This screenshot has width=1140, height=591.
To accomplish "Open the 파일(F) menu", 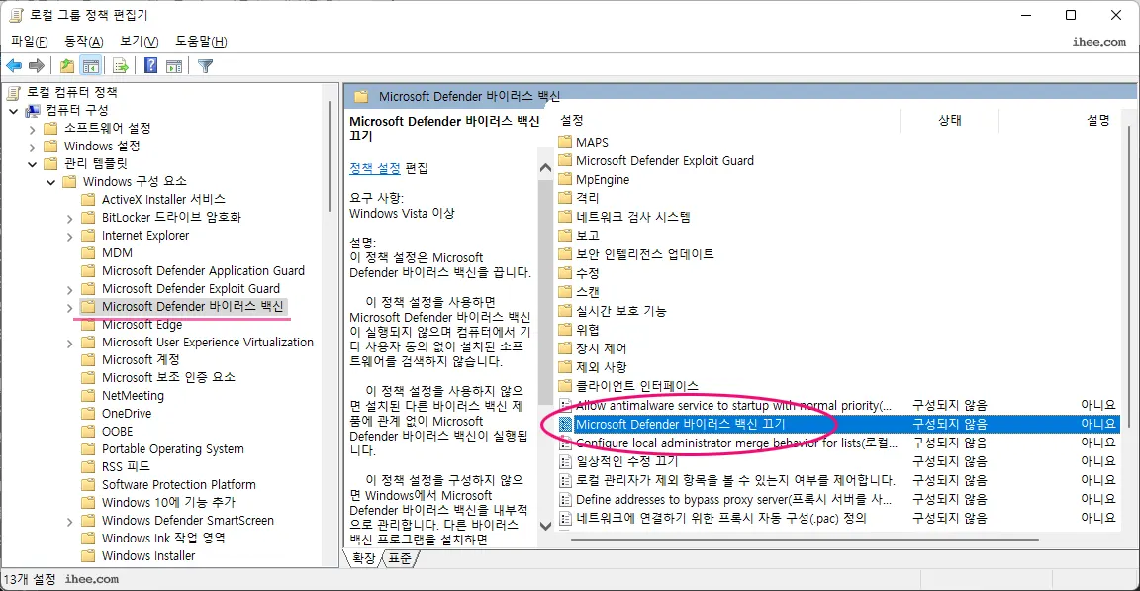I will click(29, 42).
